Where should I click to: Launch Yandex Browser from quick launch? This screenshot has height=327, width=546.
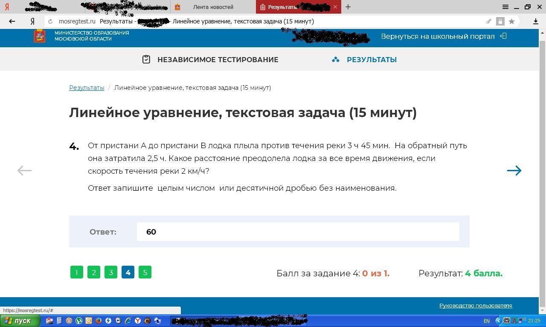click(x=138, y=321)
